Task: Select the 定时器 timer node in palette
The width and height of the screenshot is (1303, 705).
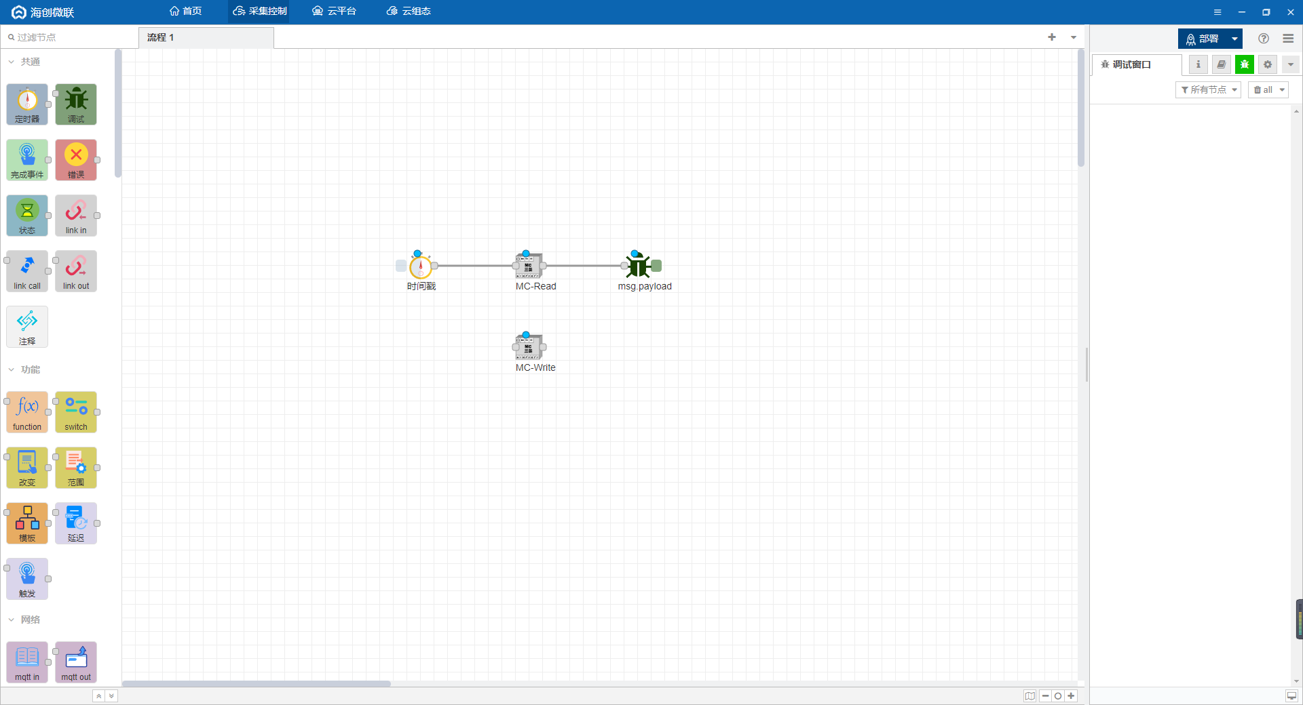Action: (27, 104)
